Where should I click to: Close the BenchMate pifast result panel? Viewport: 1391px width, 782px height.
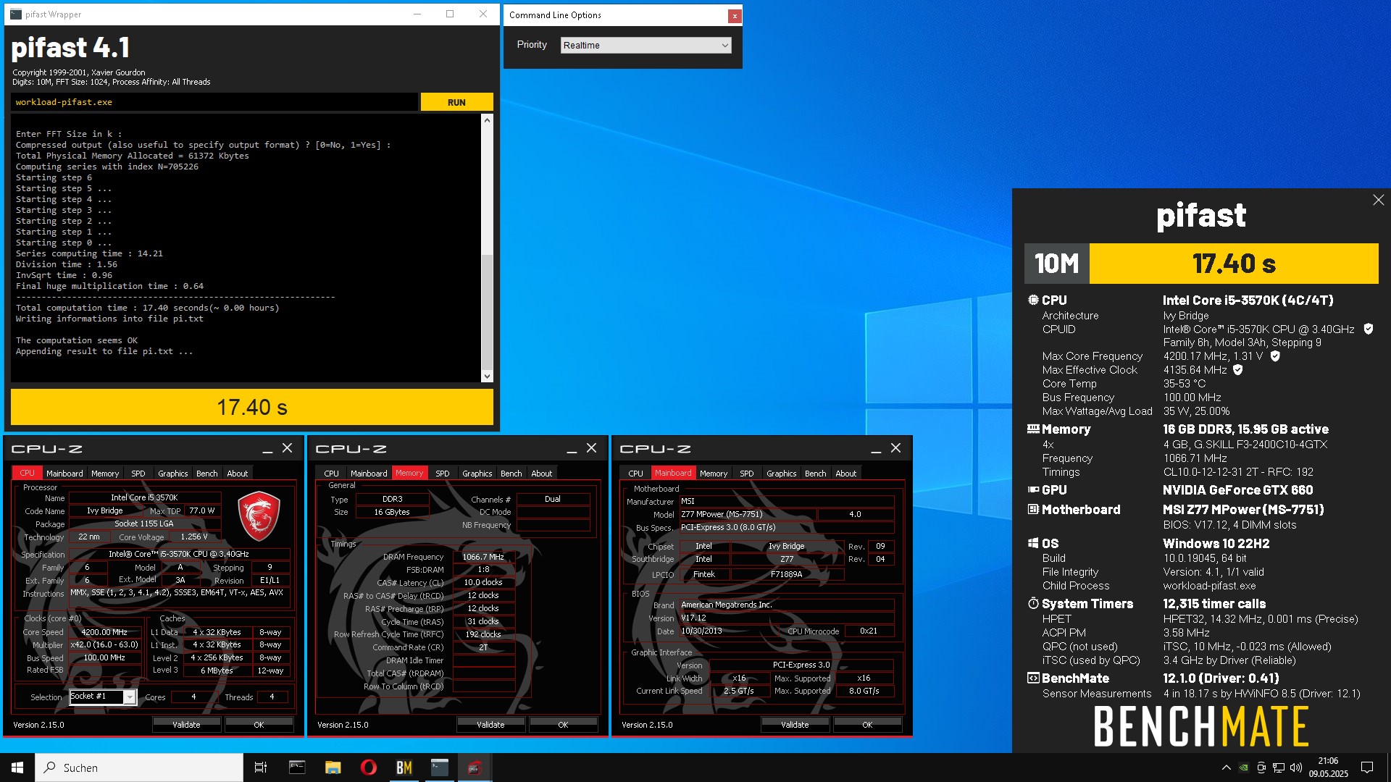[x=1378, y=200]
